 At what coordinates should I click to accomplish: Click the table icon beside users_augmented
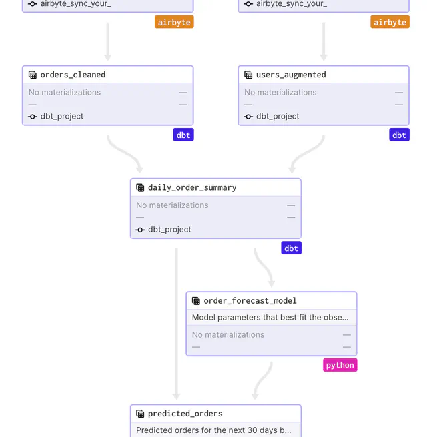(x=248, y=75)
